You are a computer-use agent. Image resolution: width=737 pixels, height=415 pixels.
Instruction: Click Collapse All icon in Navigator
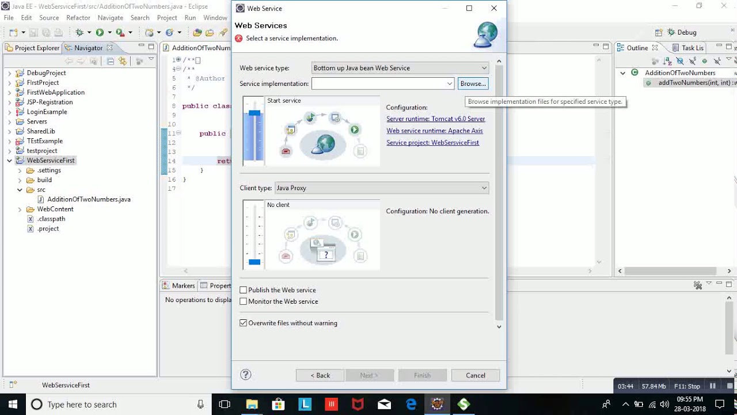tap(111, 61)
